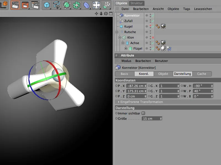Viewport: 221px width, 165px height.
Task: Toggle Zufall object visibility dots
Action: click(x=150, y=21)
